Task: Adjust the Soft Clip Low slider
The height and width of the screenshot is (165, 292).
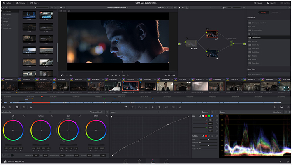Action: pos(208,139)
